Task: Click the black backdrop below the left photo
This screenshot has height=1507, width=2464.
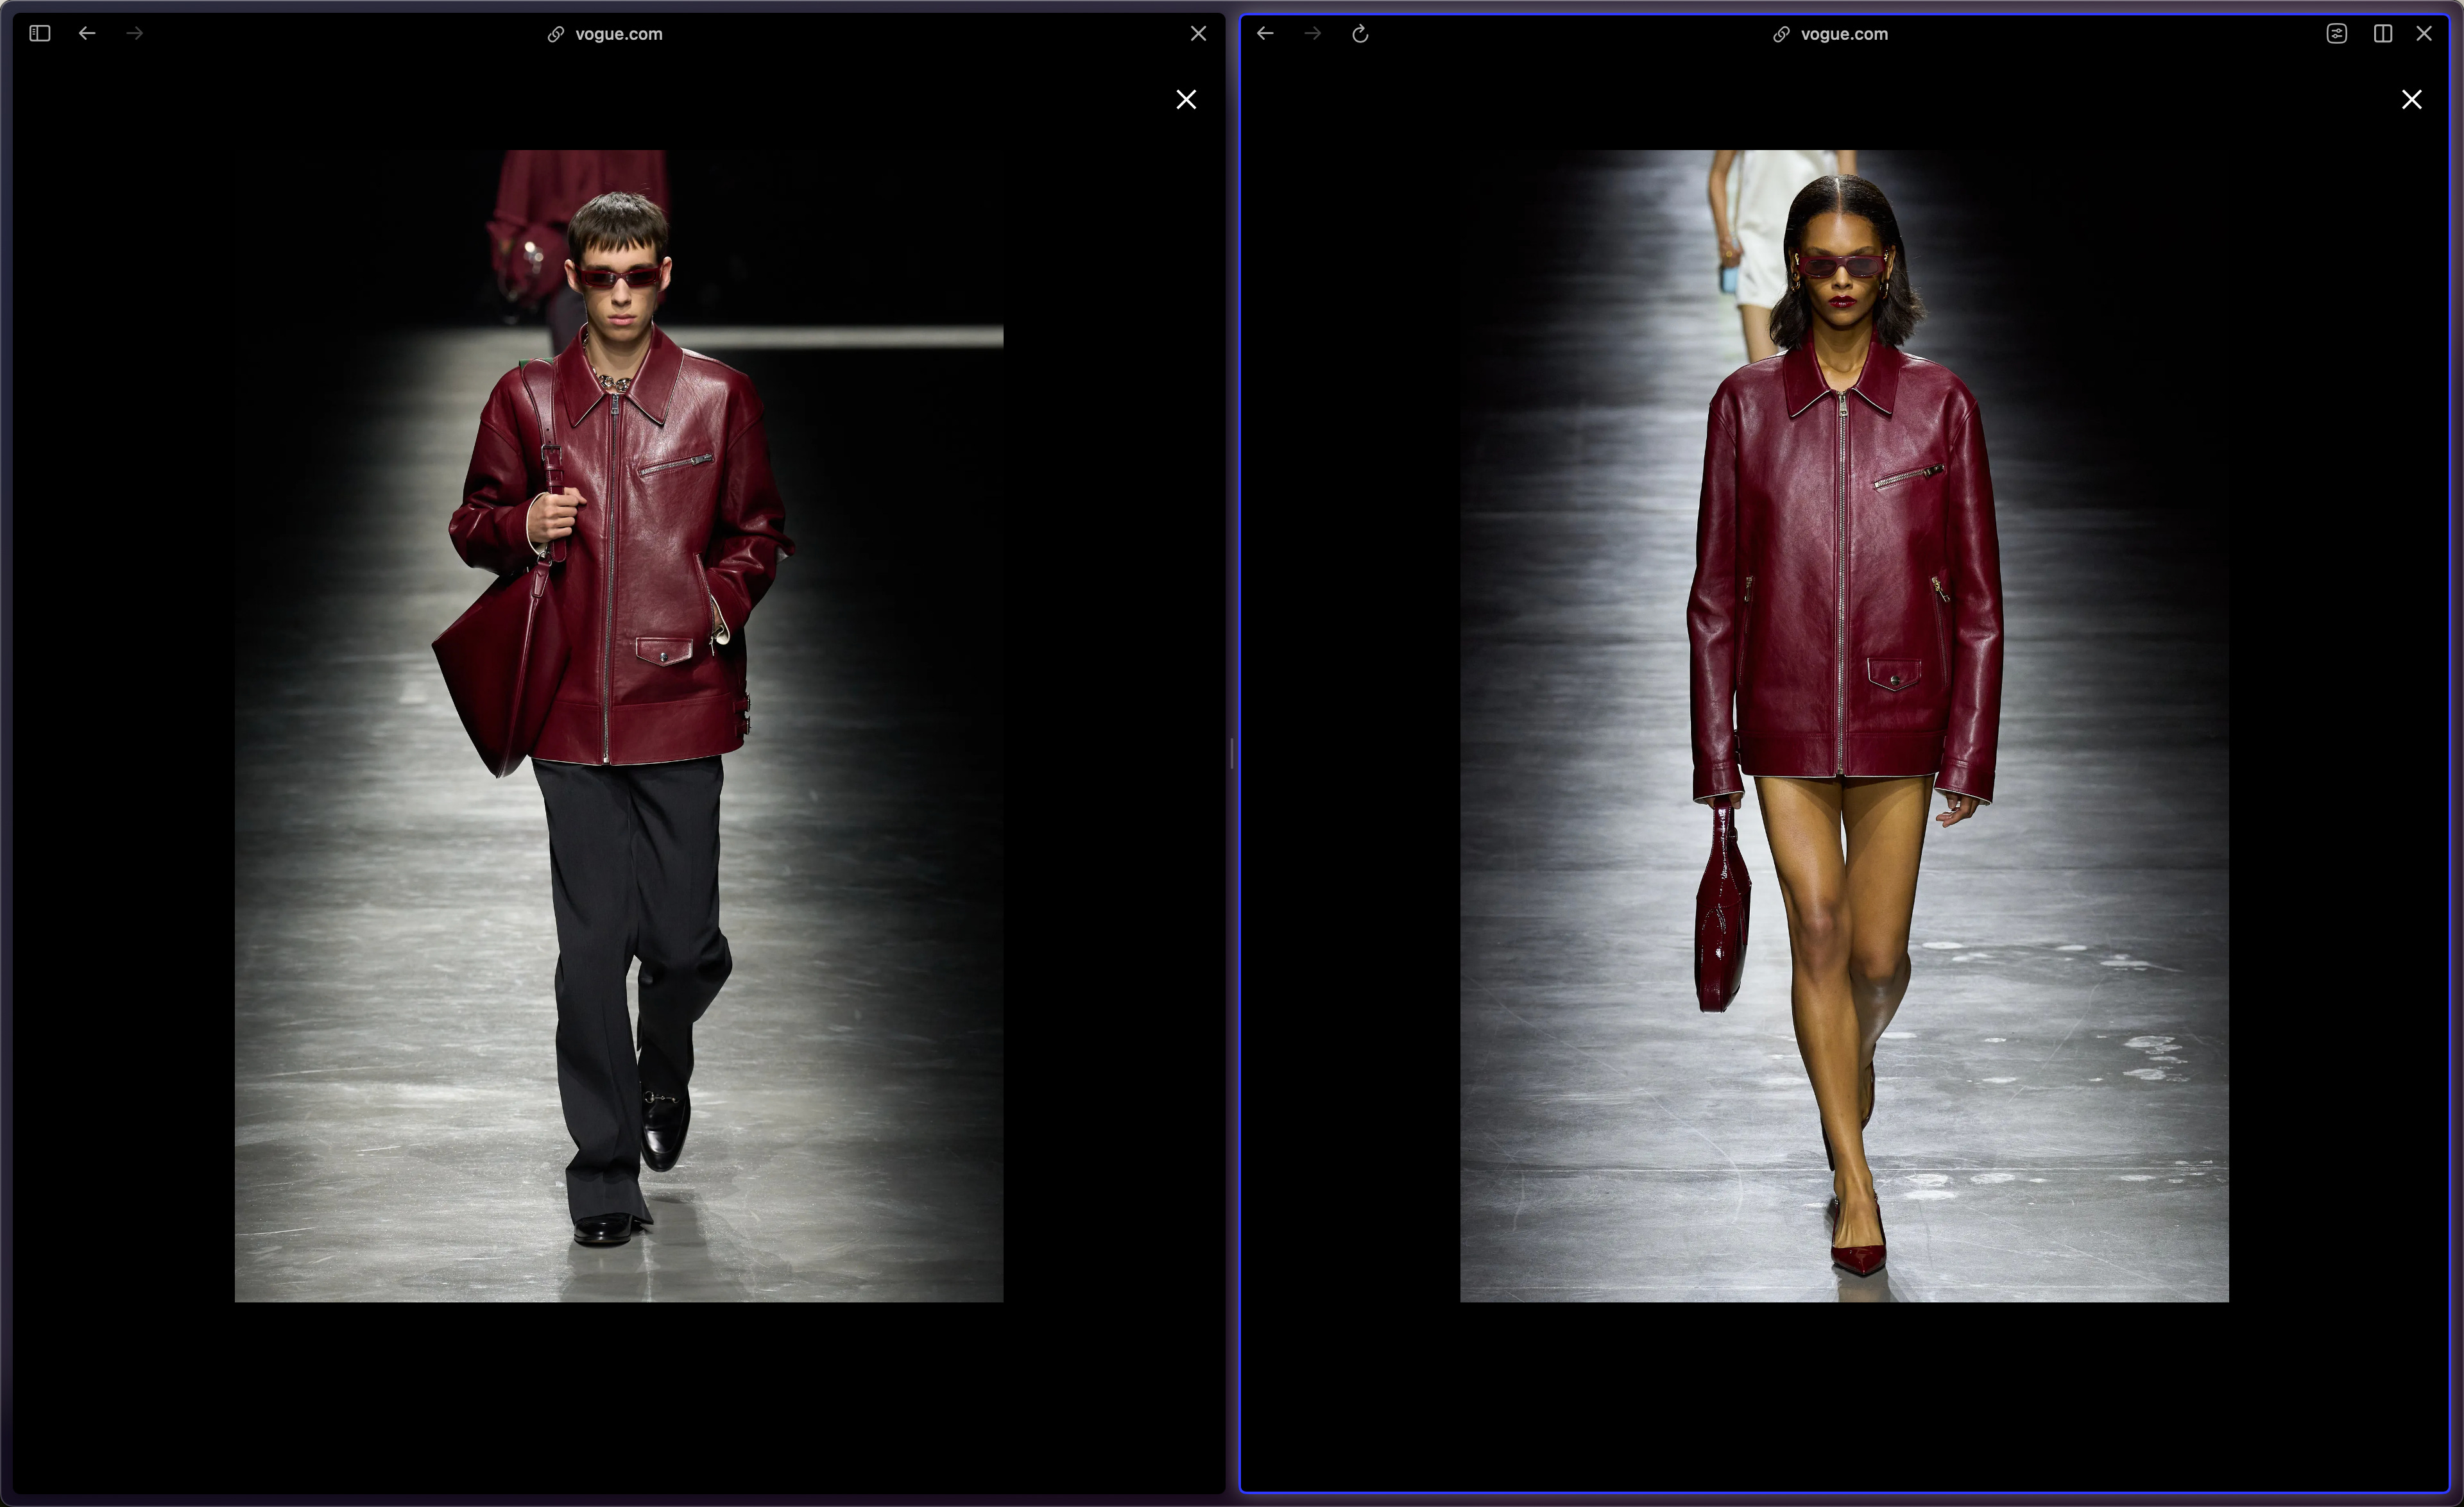Action: coord(618,1399)
